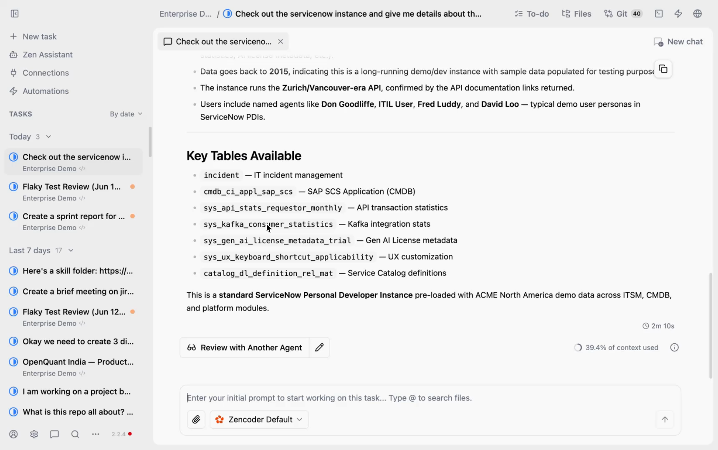
Task: Open task 'Check out the servicenow i...'
Action: click(73, 162)
